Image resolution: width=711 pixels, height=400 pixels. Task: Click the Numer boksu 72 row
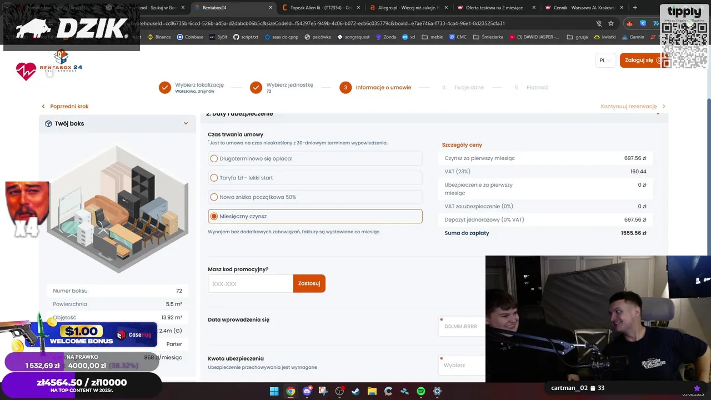(x=118, y=291)
